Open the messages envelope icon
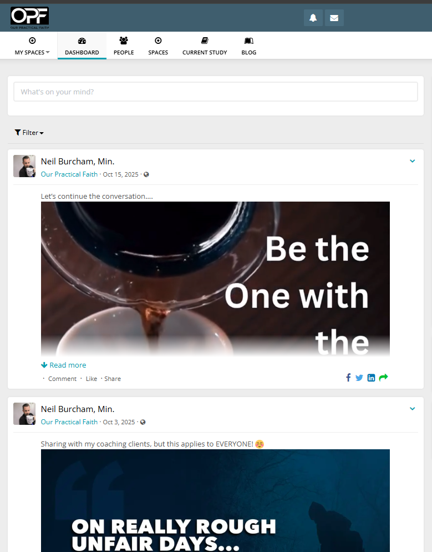 pyautogui.click(x=334, y=18)
